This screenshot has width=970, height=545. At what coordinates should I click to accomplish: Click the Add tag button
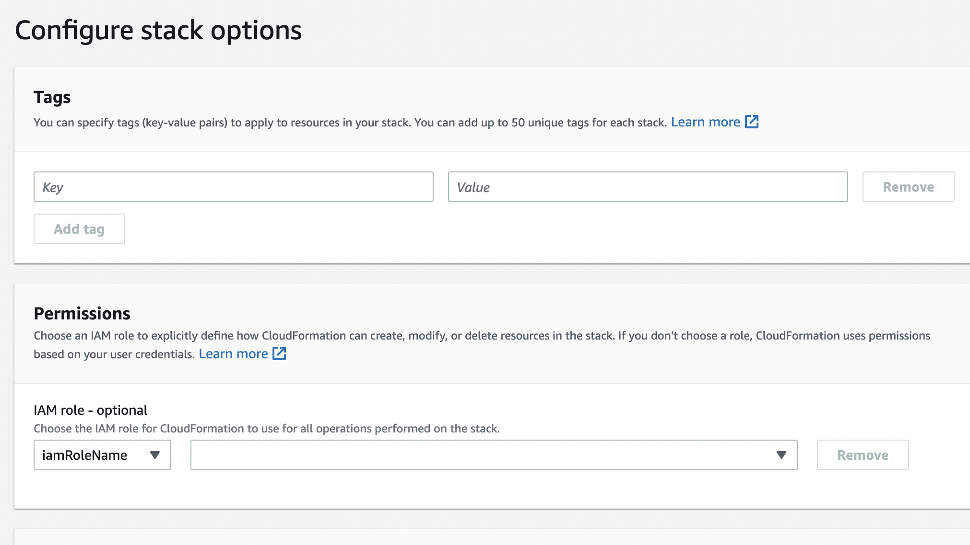point(79,229)
